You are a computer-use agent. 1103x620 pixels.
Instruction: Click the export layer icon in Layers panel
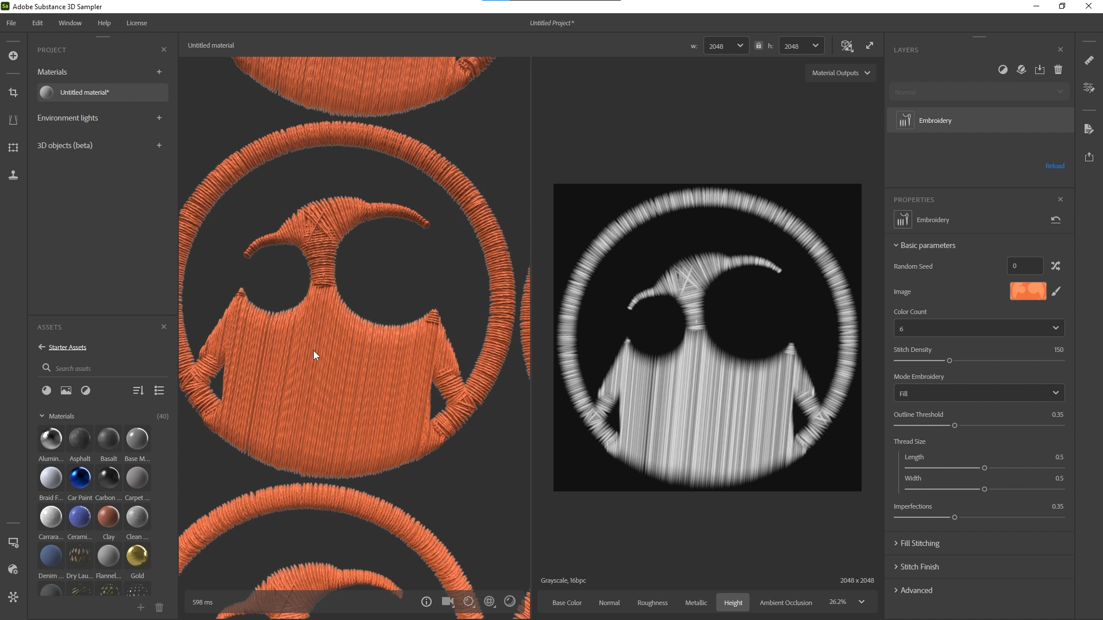(1040, 69)
